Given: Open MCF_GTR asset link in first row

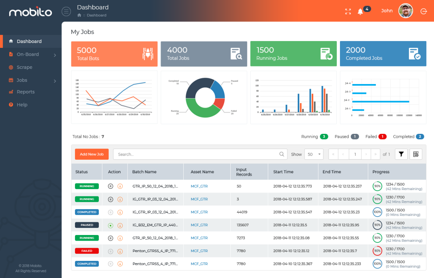Looking at the screenshot, I should click(x=199, y=186).
